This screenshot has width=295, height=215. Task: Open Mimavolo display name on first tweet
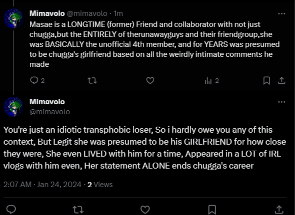coord(47,13)
